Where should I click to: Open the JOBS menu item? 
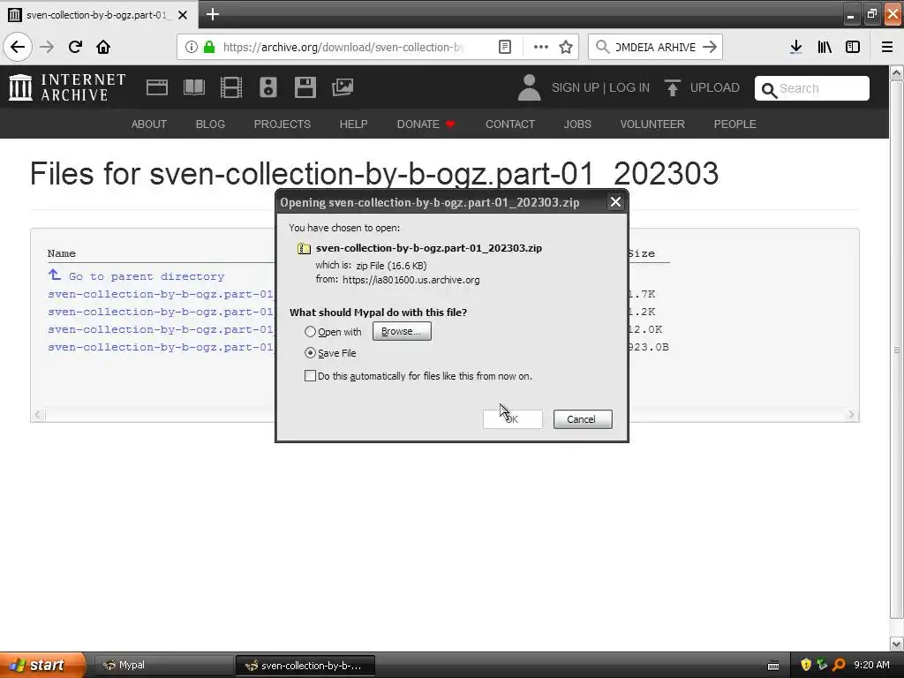577,124
